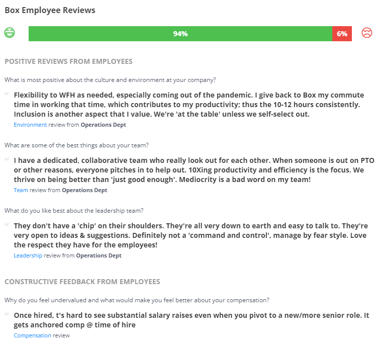The height and width of the screenshot is (347, 379).
Task: Open the Leadership review link
Action: 28,255
